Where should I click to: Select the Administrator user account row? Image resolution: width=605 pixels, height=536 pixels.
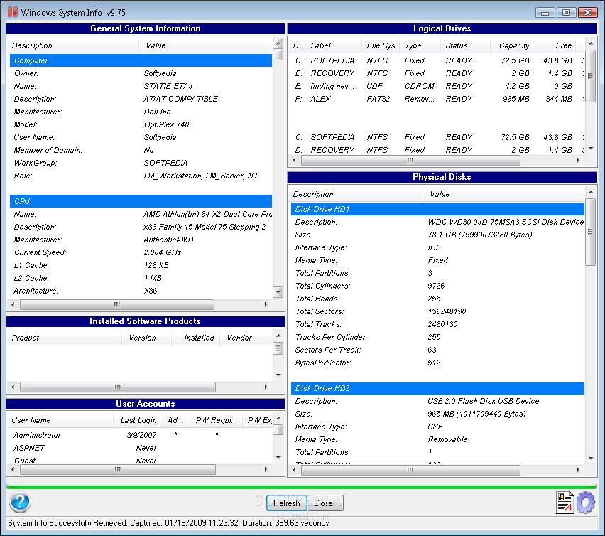click(x=141, y=435)
